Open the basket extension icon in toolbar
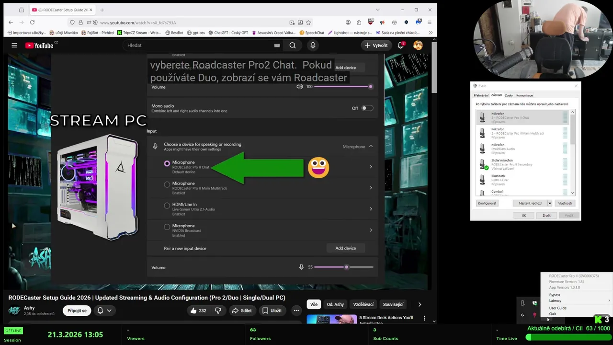Image resolution: width=613 pixels, height=345 pixels. tap(394, 23)
